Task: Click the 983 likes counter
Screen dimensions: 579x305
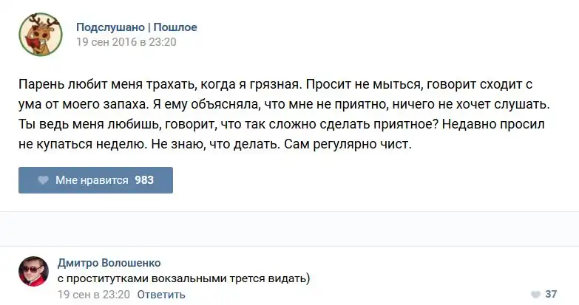Action: pos(144,180)
